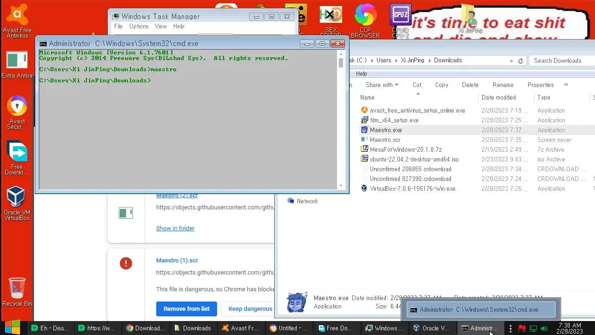
Task: Open the address bar history dropdown
Action: click(511, 60)
